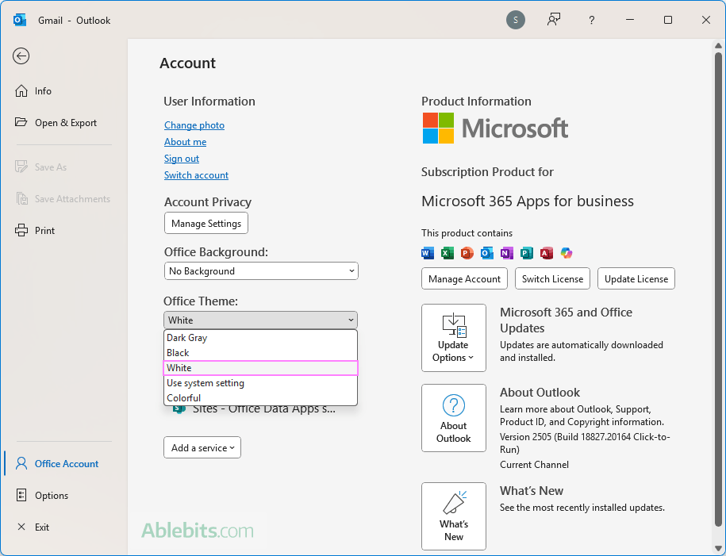
Task: Click the Manage Settings button
Action: coord(206,223)
